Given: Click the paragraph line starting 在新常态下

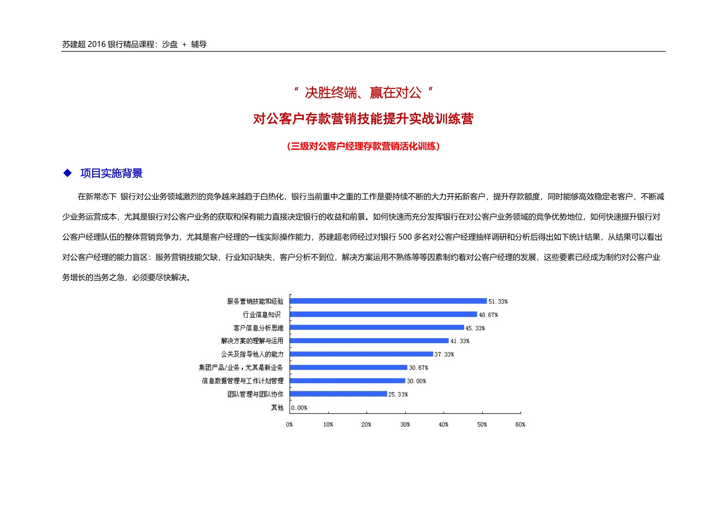Looking at the screenshot, I should pos(371,196).
